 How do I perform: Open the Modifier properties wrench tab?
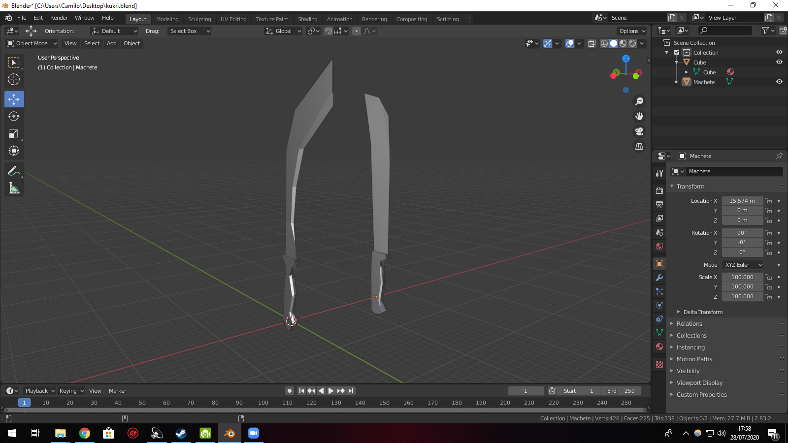point(659,278)
